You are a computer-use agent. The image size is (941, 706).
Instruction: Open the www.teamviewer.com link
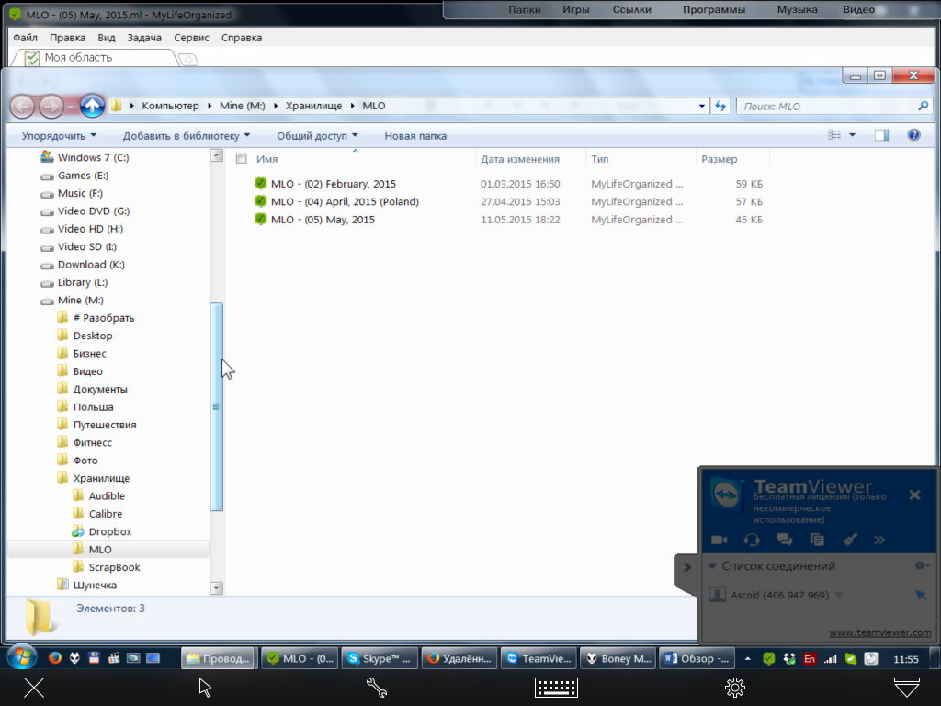[x=879, y=632]
